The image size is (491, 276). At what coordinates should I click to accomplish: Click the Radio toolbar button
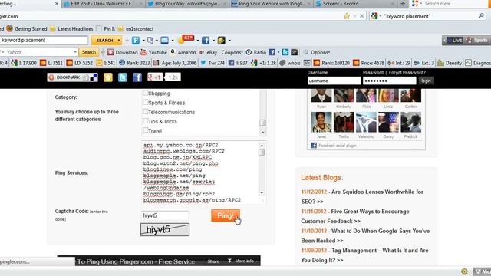click(255, 52)
